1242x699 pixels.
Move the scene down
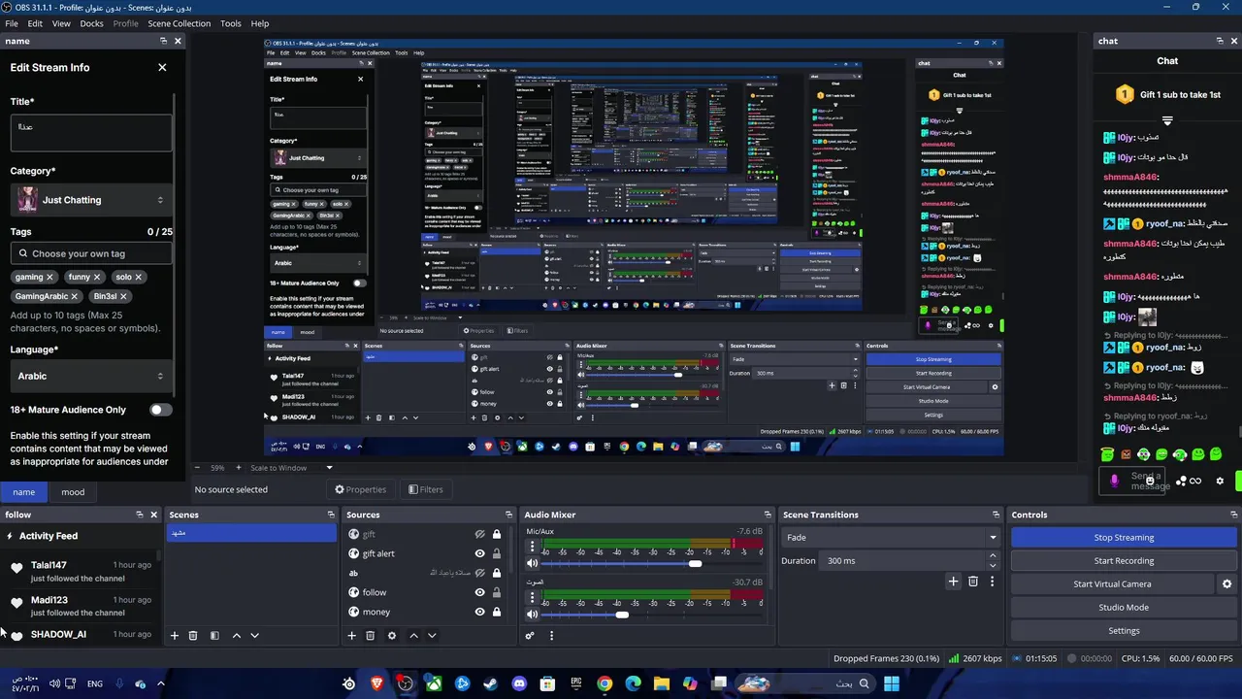pyautogui.click(x=254, y=636)
